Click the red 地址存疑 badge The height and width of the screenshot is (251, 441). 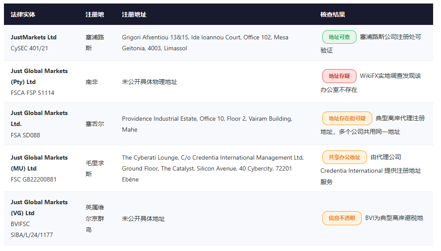pos(339,76)
